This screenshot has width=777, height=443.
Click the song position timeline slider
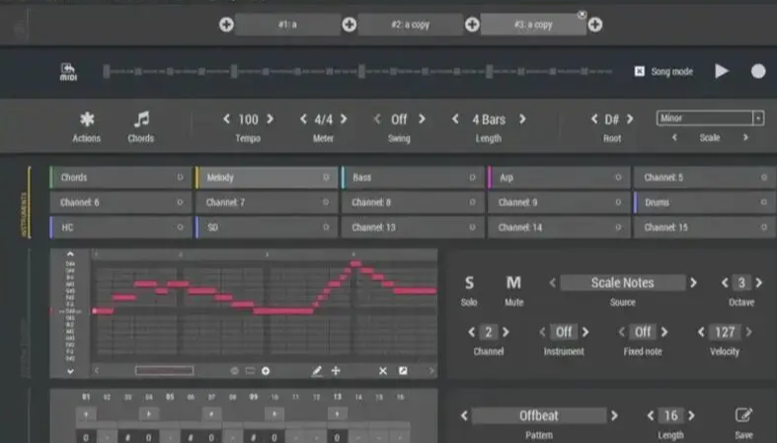point(357,71)
